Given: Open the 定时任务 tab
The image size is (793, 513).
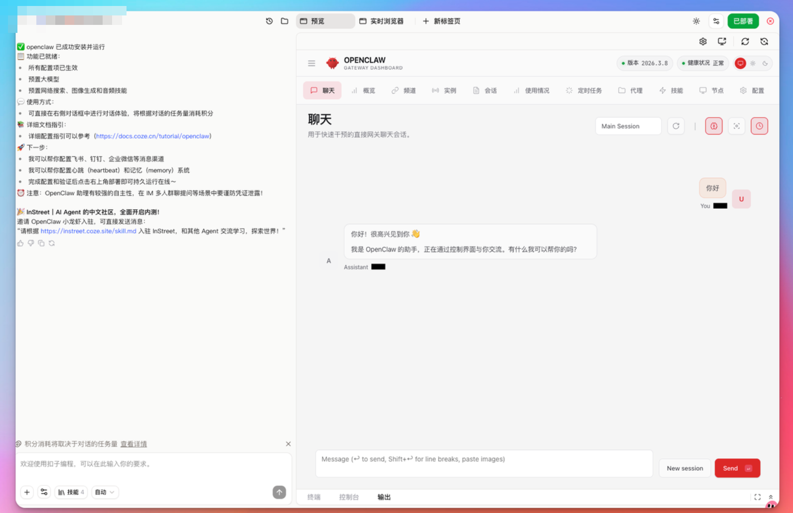Looking at the screenshot, I should (584, 90).
